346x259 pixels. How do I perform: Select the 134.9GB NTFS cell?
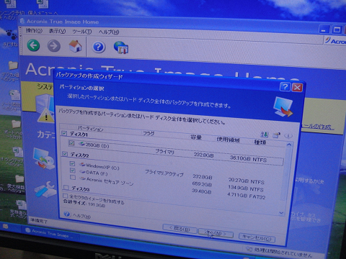pos(246,188)
